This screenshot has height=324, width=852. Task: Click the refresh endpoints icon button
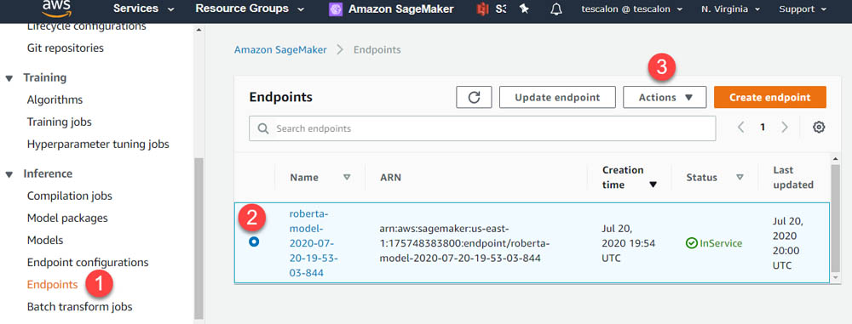[474, 97]
